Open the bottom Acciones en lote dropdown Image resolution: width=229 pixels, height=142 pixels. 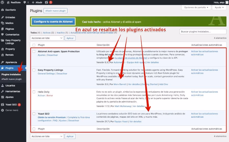[x=47, y=136]
